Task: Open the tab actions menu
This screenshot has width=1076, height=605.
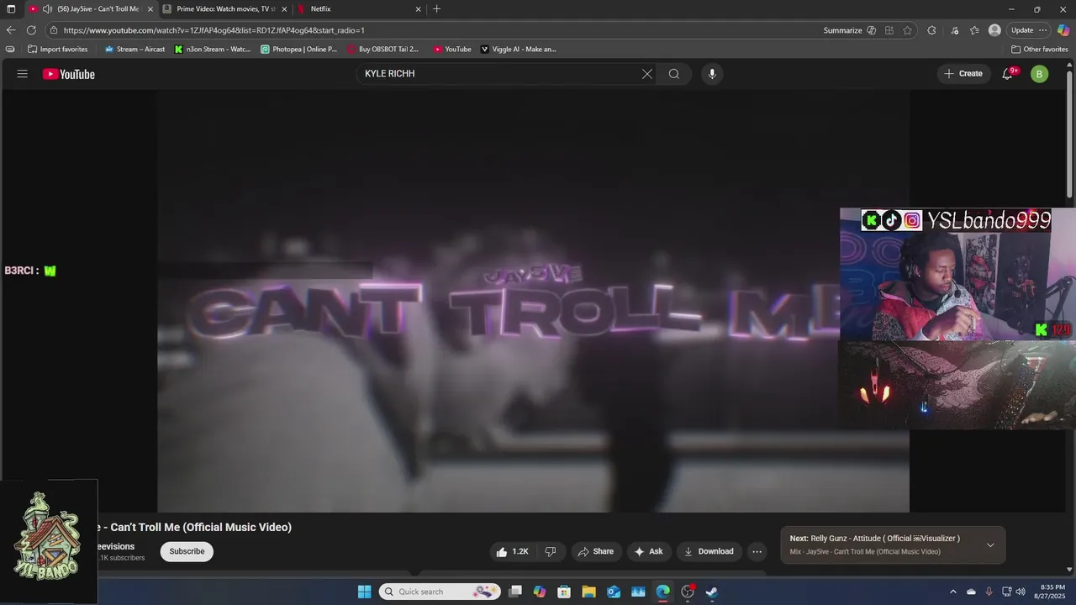Action: click(x=11, y=9)
